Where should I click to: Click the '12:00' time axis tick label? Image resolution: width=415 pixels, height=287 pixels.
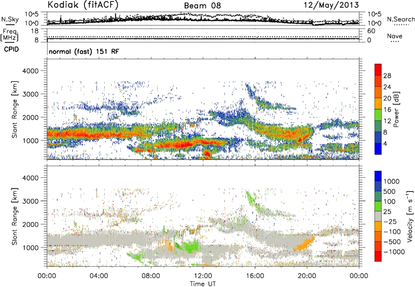[x=203, y=276]
